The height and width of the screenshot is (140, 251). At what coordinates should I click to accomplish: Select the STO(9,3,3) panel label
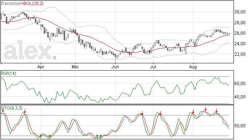click(x=12, y=108)
